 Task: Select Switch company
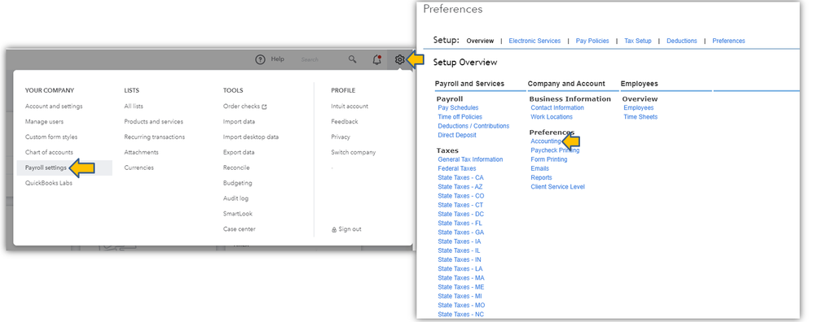[x=353, y=152]
